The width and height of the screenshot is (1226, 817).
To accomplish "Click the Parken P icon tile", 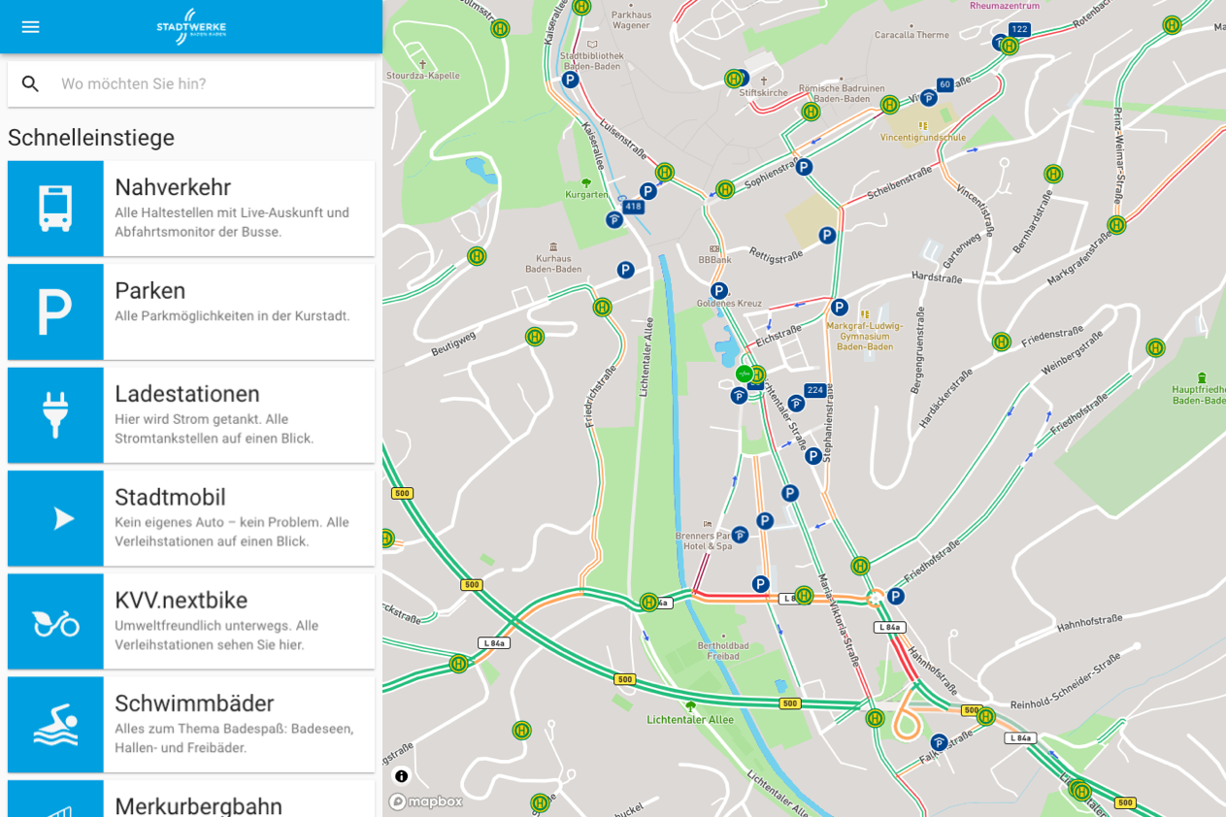I will tap(55, 311).
